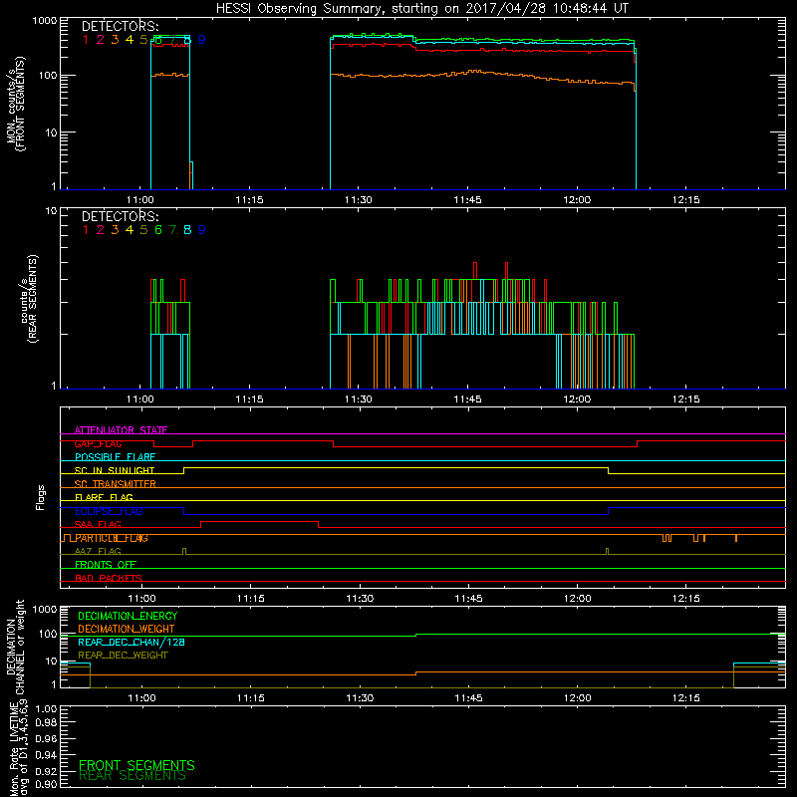The image size is (797, 797).
Task: Click the Flags y-axis title
Action: pyautogui.click(x=41, y=497)
